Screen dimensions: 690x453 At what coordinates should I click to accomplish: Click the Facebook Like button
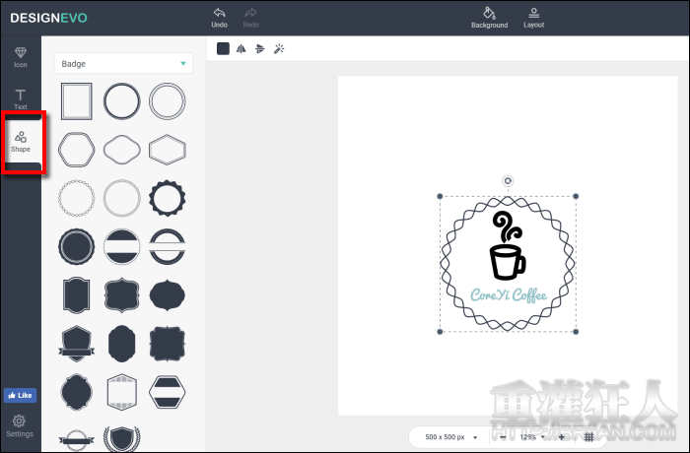20,395
